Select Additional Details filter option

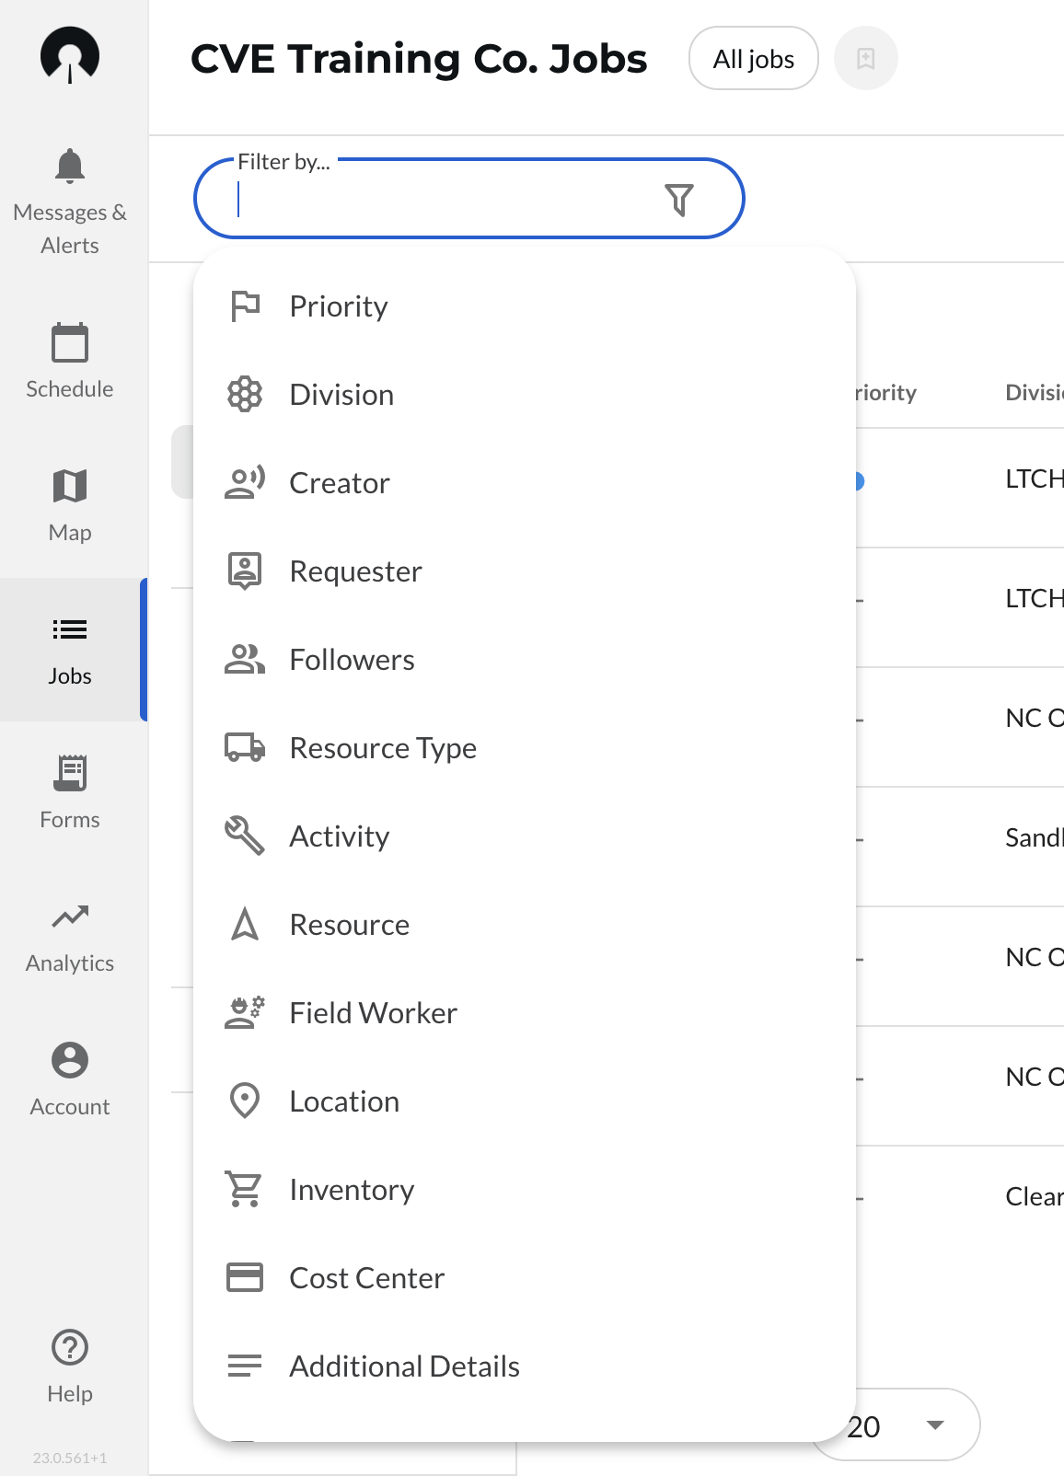click(x=404, y=1366)
